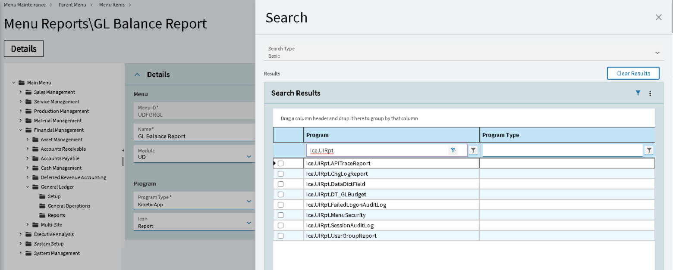Viewport: 673px width, 270px height.
Task: Expand the Sales Management tree node
Action: (x=20, y=92)
